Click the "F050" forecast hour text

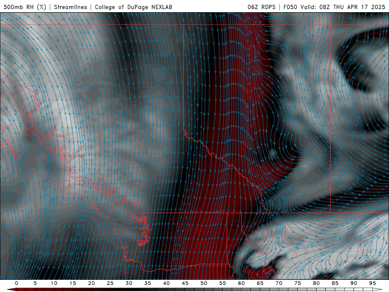[291, 7]
